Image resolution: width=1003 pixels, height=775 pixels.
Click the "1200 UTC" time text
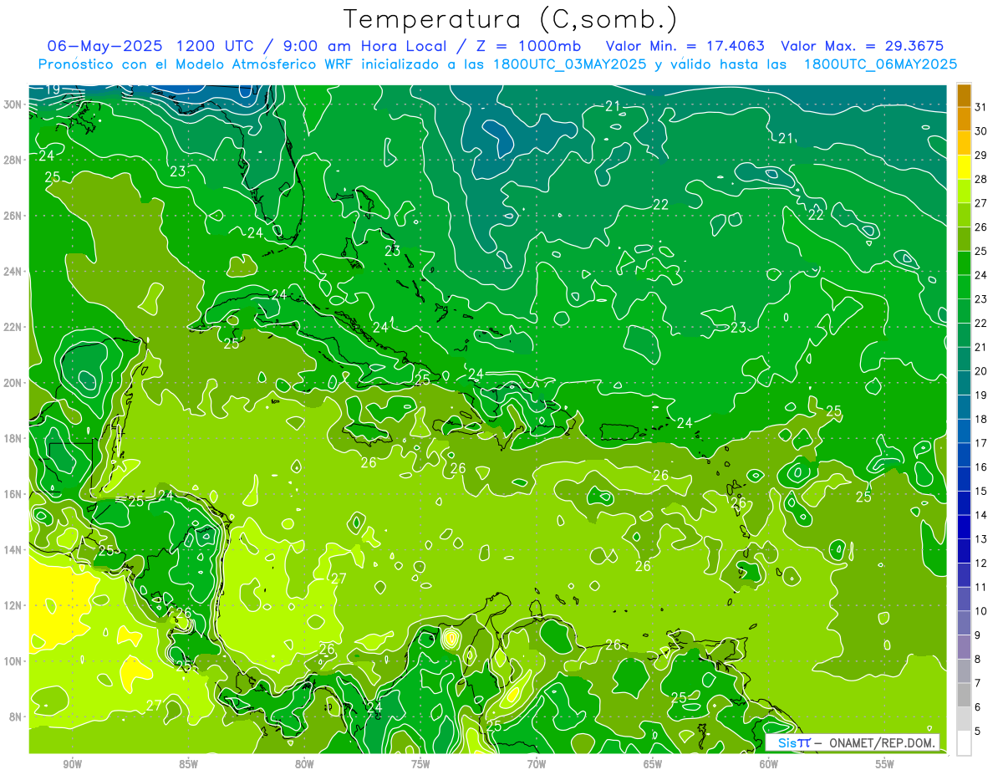click(x=216, y=46)
